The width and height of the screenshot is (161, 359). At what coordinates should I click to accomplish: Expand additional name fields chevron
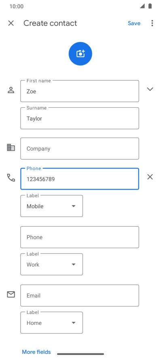pyautogui.click(x=150, y=89)
